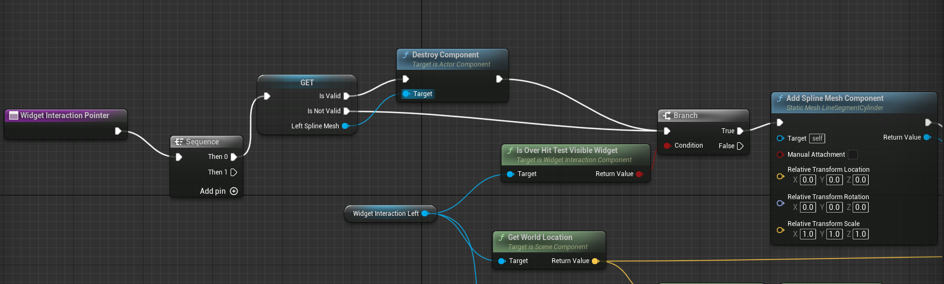Screen dimensions: 944x284
Task: Select Add Spline Mesh Component node title
Action: click(x=835, y=98)
